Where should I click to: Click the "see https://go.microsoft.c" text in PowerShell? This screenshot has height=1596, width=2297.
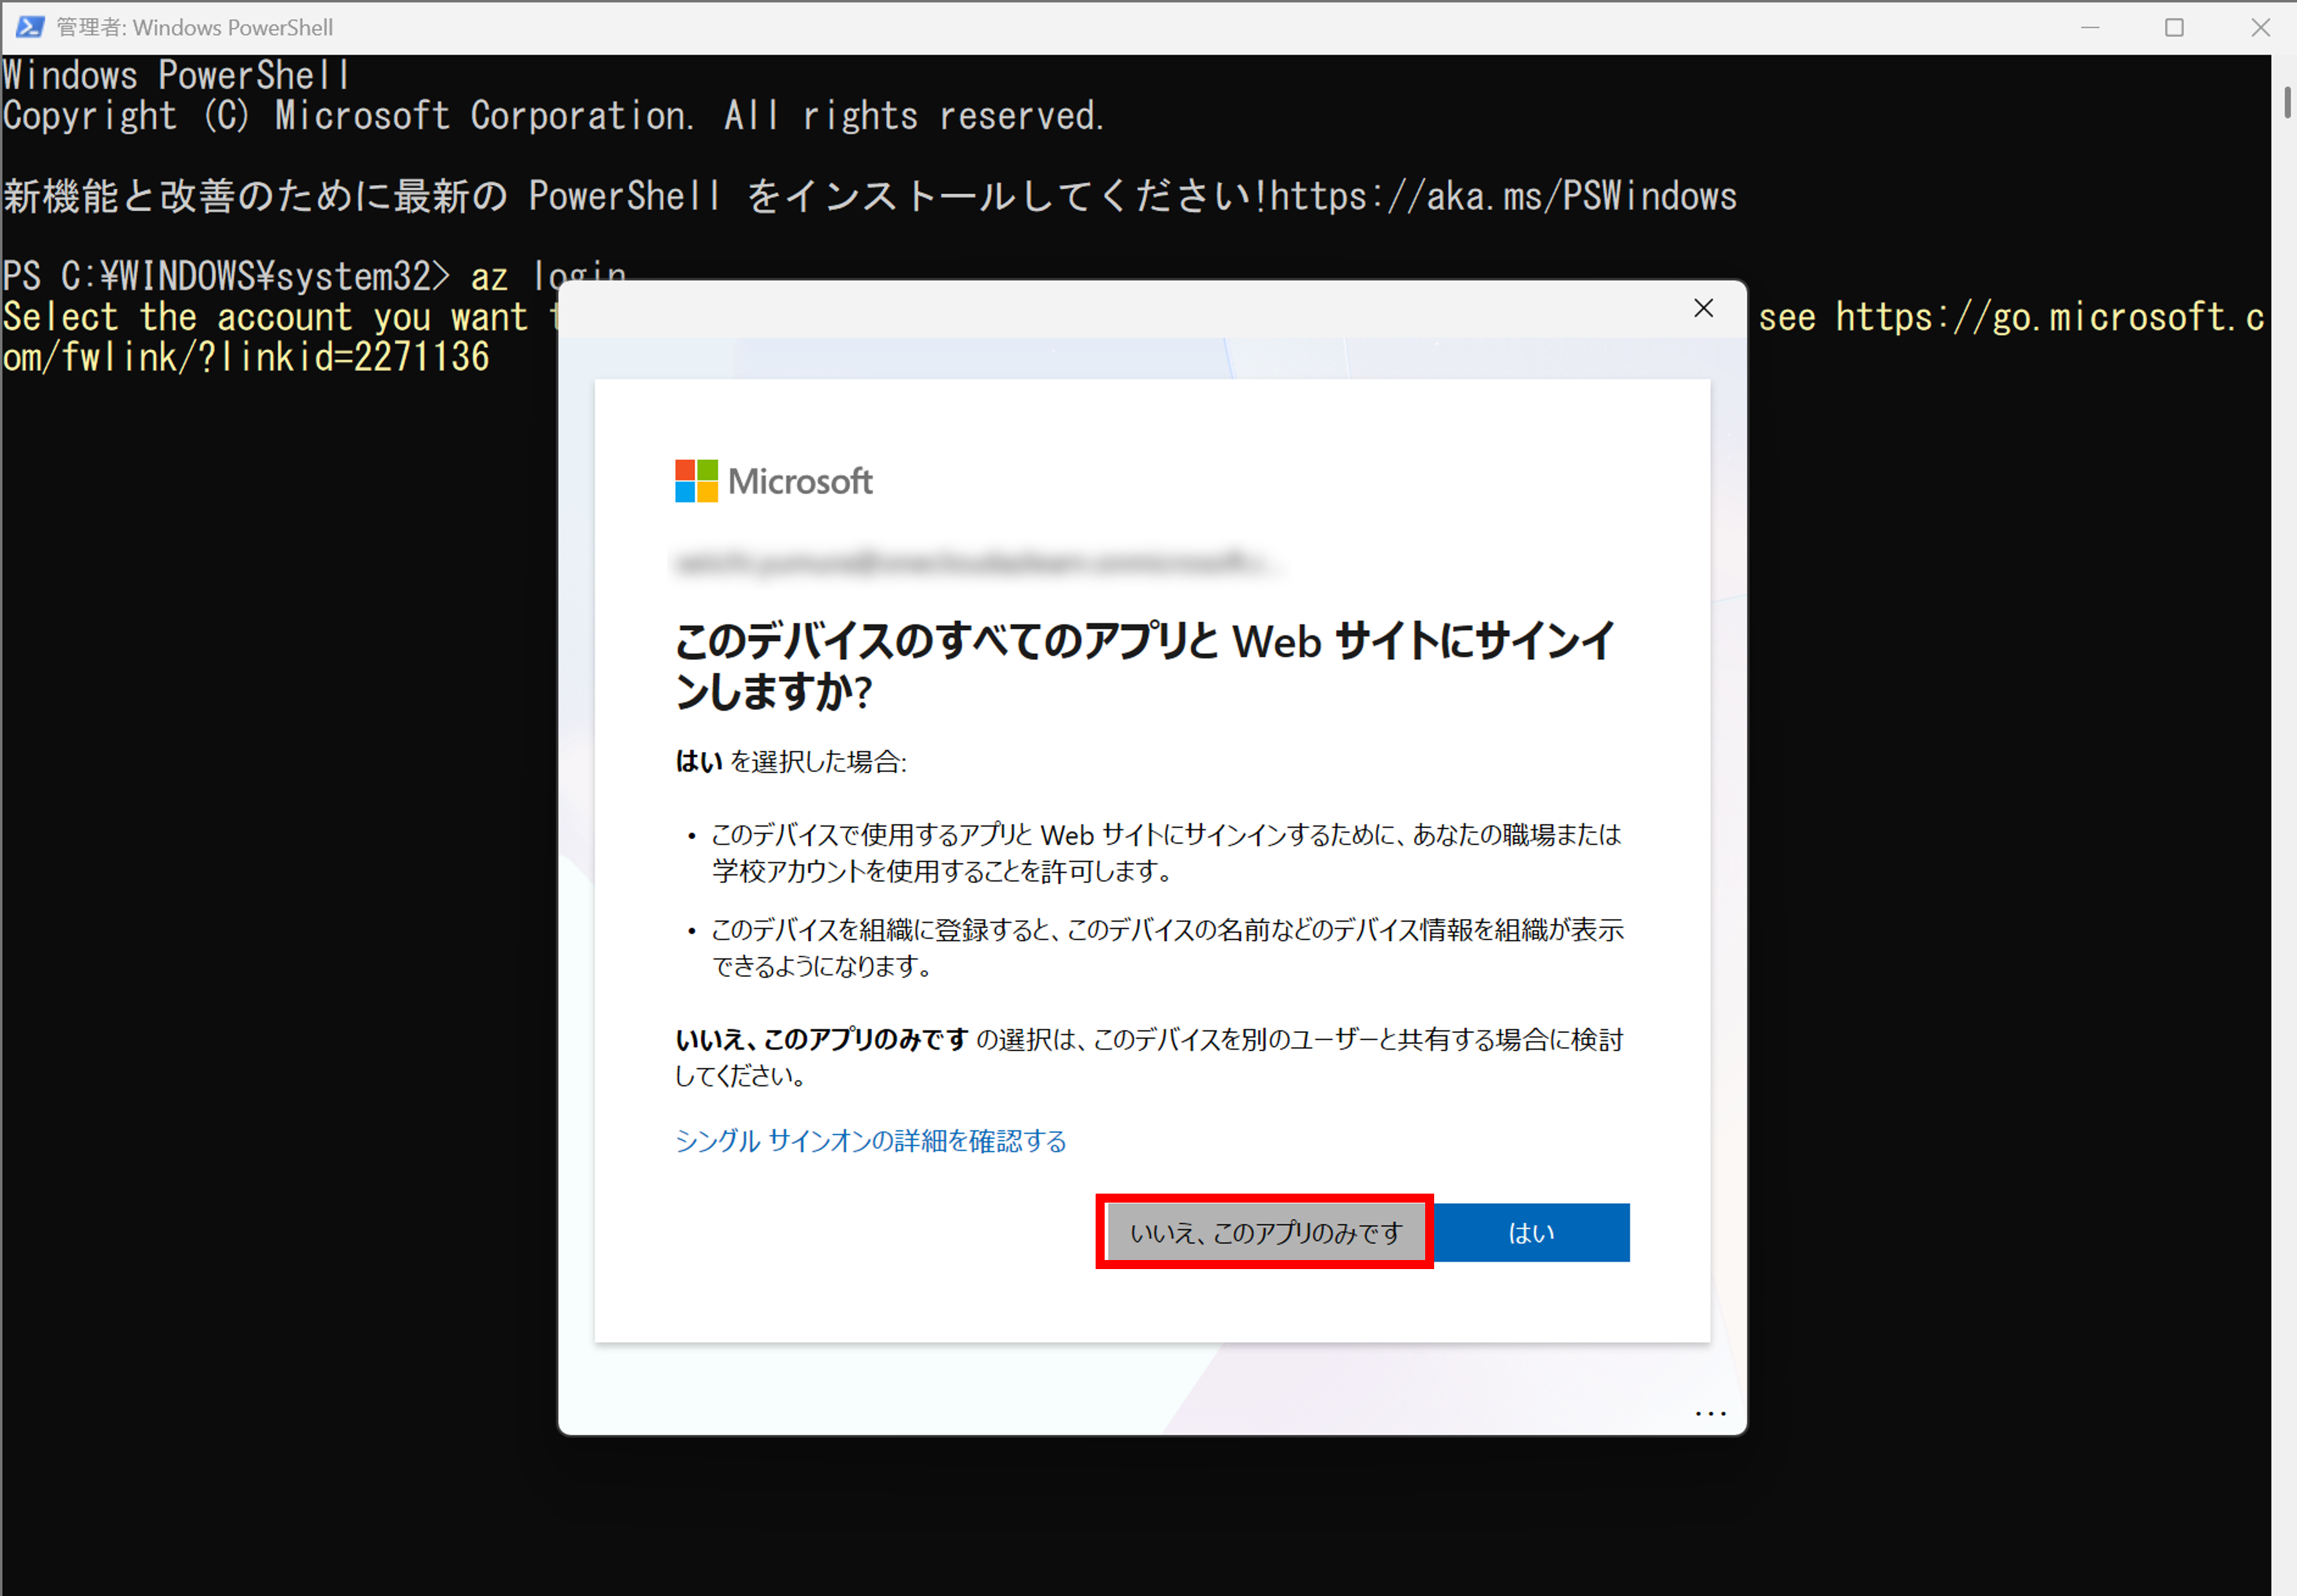[2011, 317]
